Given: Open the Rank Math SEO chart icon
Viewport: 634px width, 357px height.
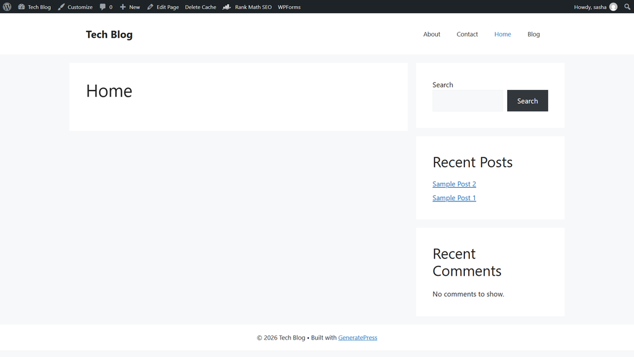Looking at the screenshot, I should pyautogui.click(x=227, y=7).
